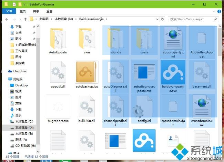This screenshot has width=224, height=162.
Task: Select the crossdomain.dat file
Action: click(173, 111)
